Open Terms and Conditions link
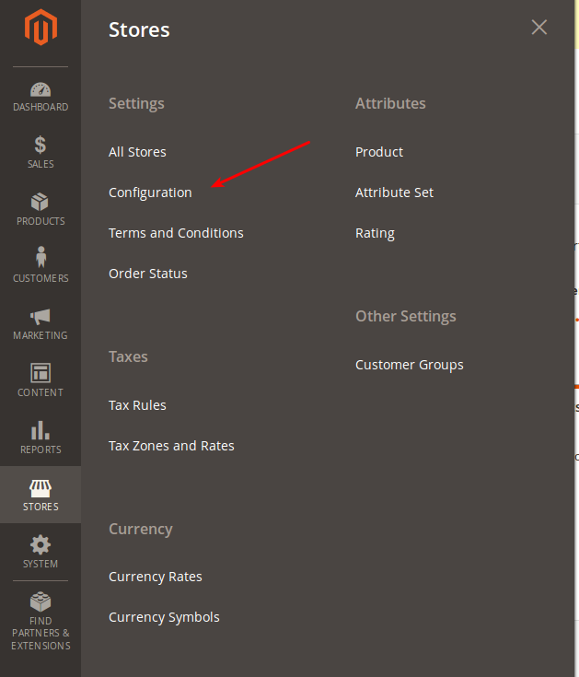The height and width of the screenshot is (677, 579). coord(176,233)
